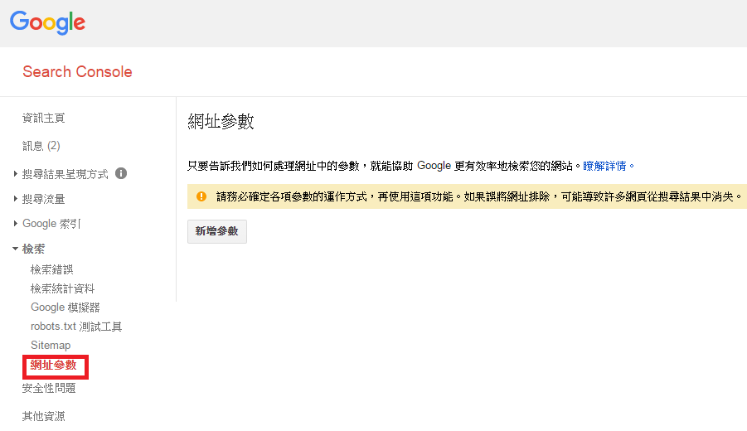Follow the 瞭解詳情 link
Image resolution: width=747 pixels, height=431 pixels.
click(604, 166)
